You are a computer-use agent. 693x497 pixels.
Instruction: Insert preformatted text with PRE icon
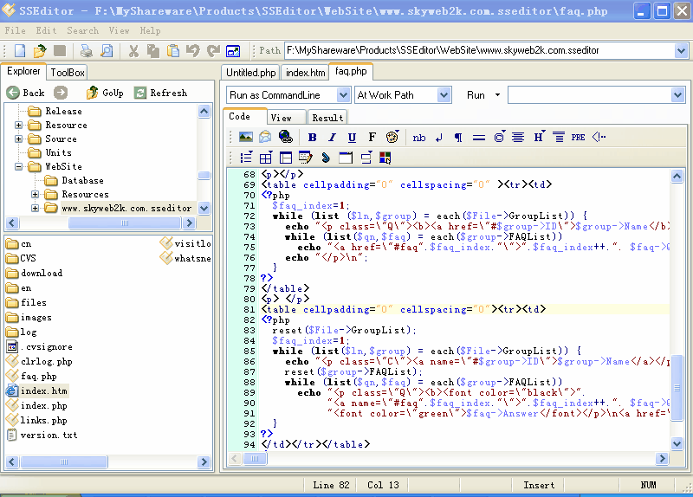pyautogui.click(x=578, y=138)
